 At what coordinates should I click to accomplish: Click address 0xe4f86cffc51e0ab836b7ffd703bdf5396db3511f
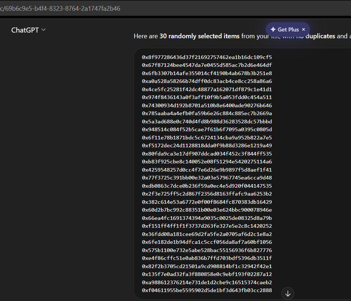[207, 258]
